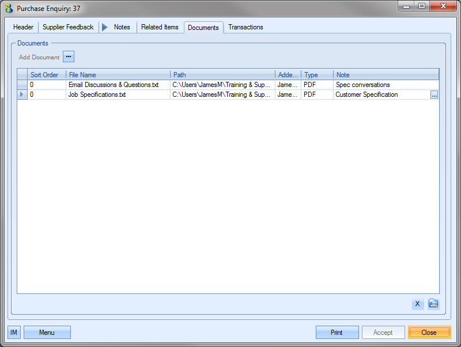The width and height of the screenshot is (461, 347).
Task: Click Jame... added-by cell in Job Specifications row
Action: 288,95
